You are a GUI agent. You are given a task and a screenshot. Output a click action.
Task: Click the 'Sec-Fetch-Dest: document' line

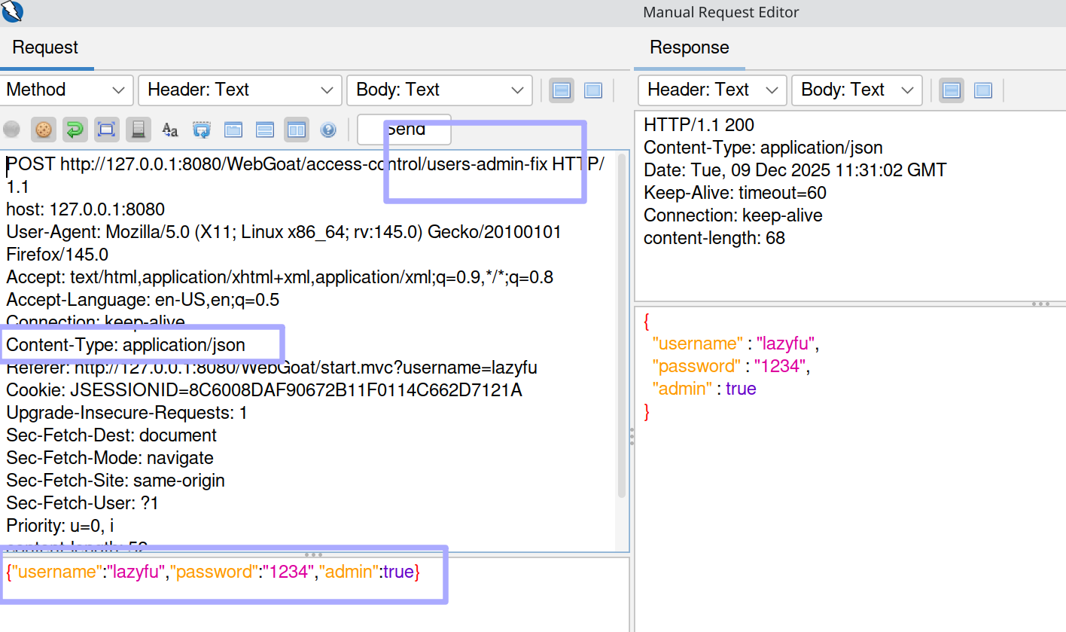(111, 435)
